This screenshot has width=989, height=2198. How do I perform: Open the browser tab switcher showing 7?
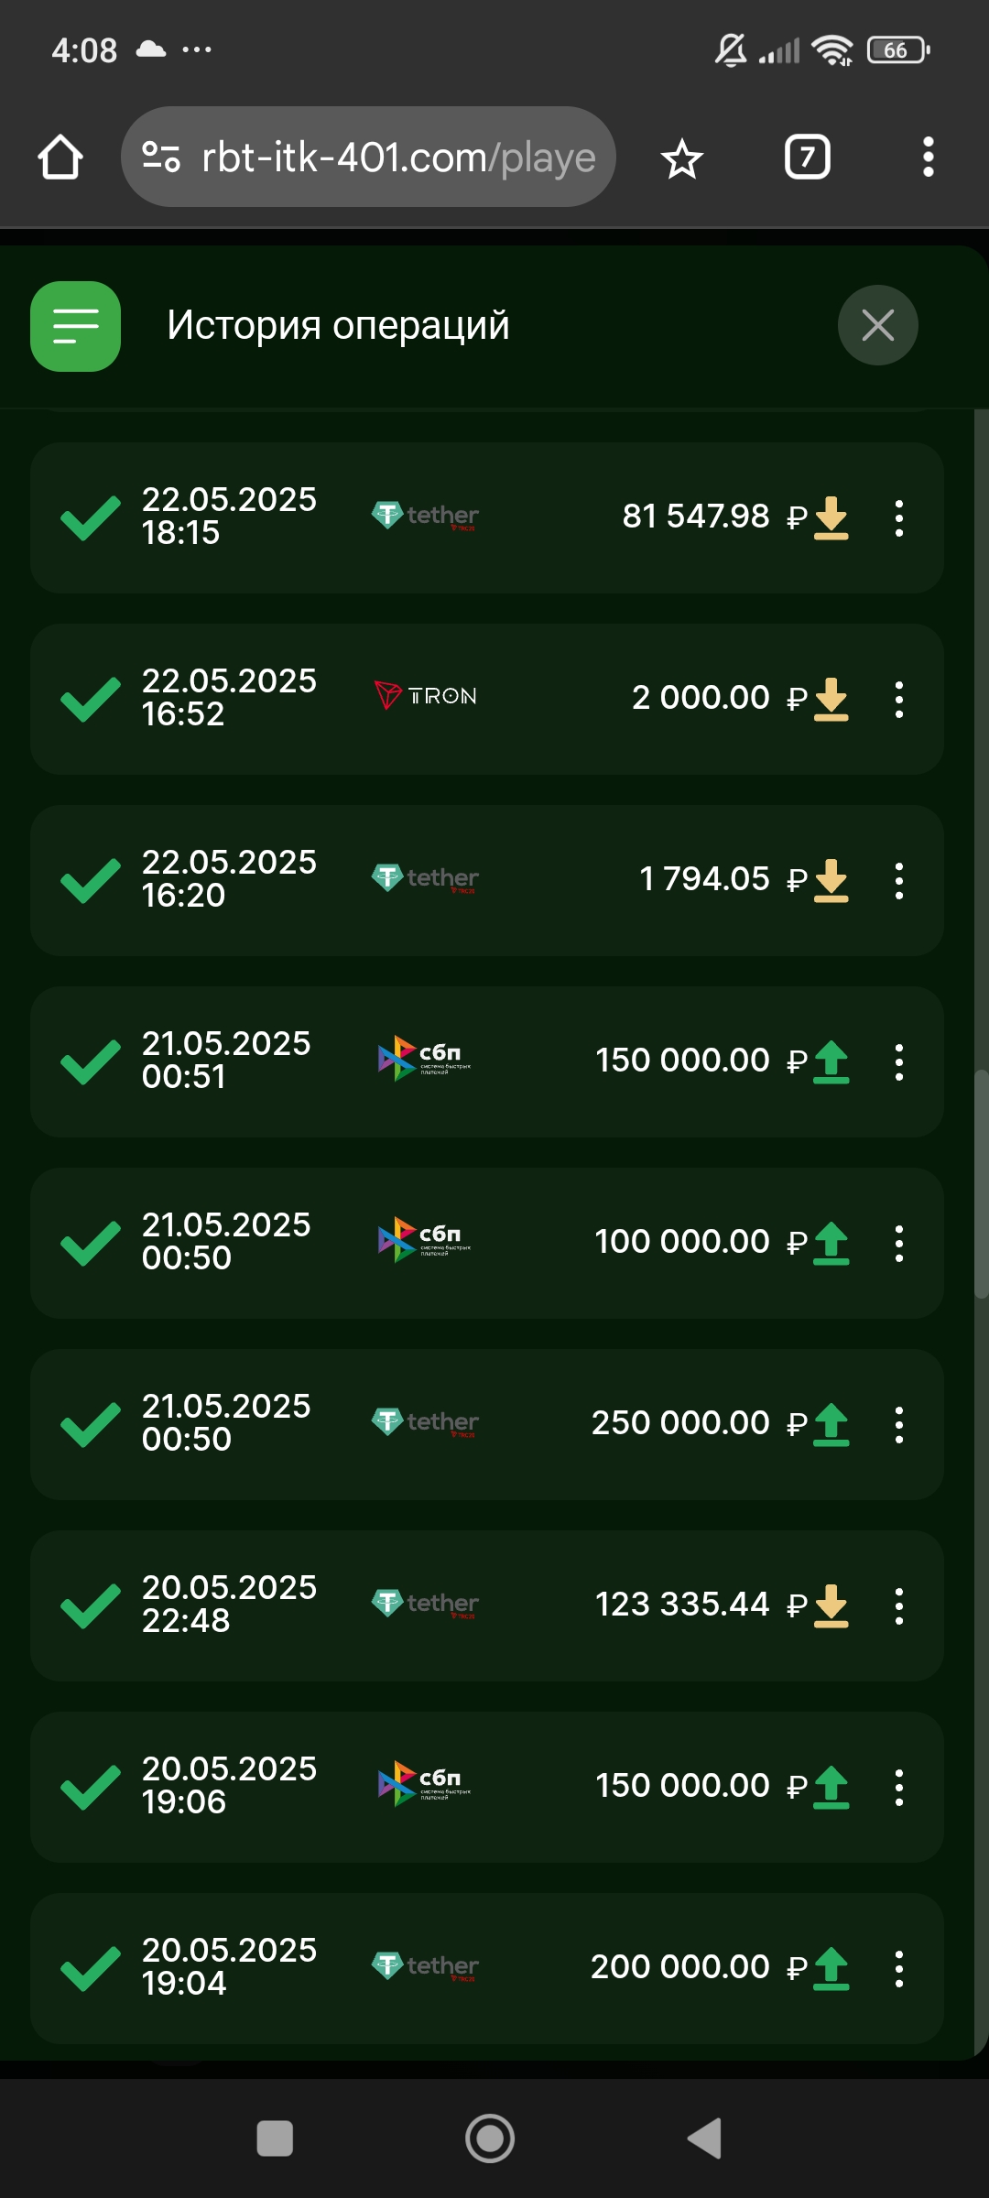tap(807, 158)
